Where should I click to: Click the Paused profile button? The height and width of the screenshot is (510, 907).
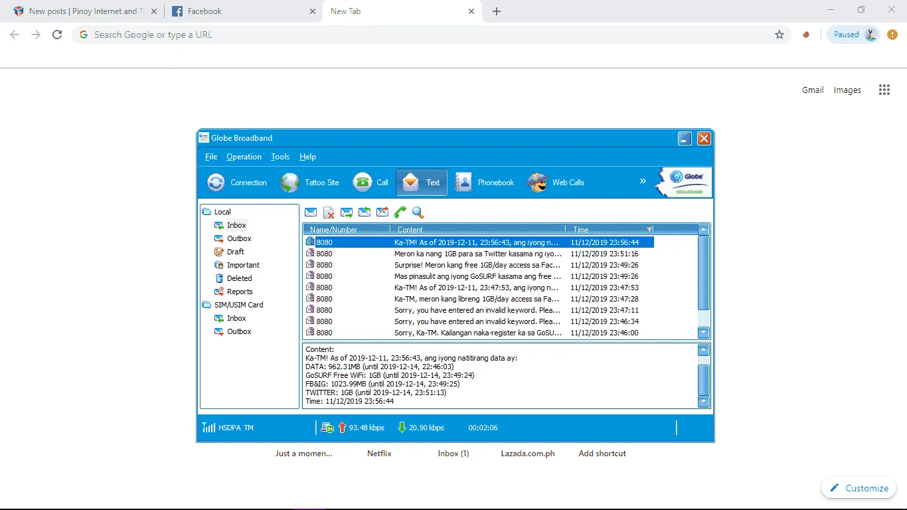(x=853, y=35)
